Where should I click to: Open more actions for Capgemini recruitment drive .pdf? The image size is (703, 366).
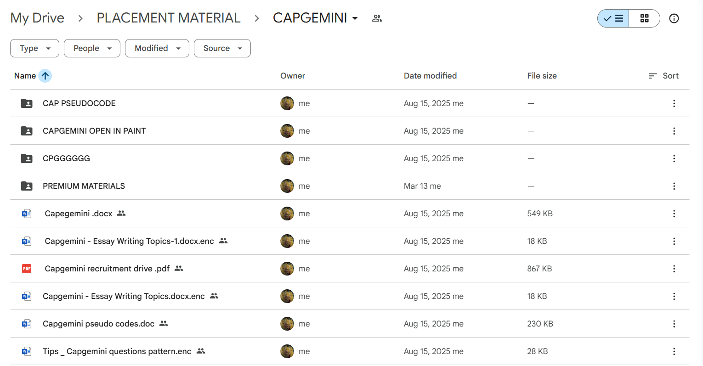click(674, 269)
